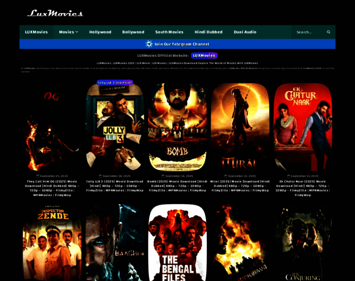
Task: Click the September 25, 2025 date text
Action: pyautogui.click(x=54, y=176)
